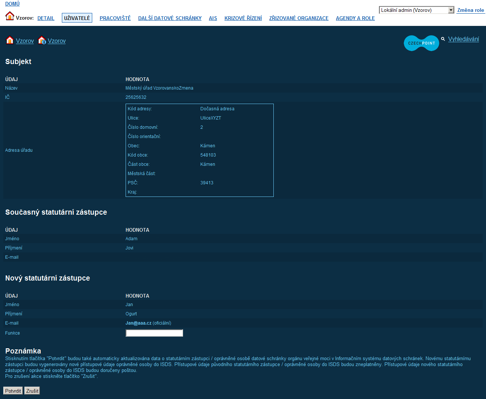Click the Subjekt heading
The image size is (486, 399).
tap(18, 62)
